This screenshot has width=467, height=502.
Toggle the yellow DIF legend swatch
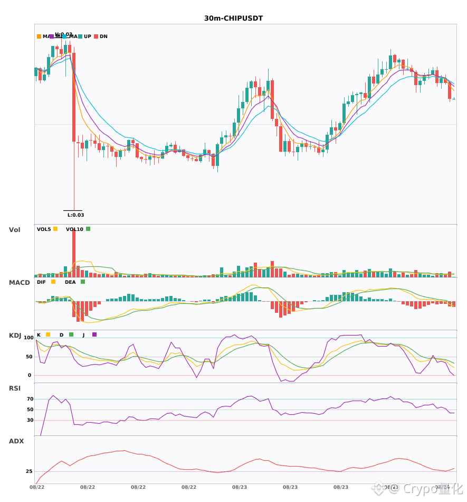(53, 282)
